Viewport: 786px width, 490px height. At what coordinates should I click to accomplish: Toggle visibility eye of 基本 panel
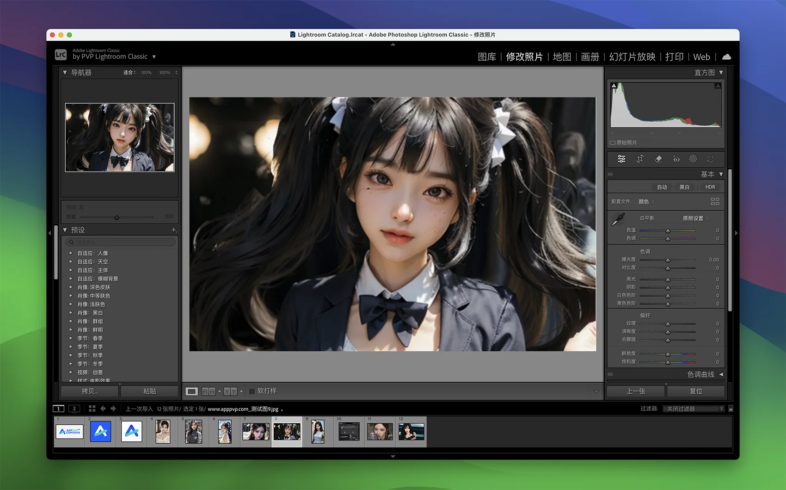click(x=610, y=174)
